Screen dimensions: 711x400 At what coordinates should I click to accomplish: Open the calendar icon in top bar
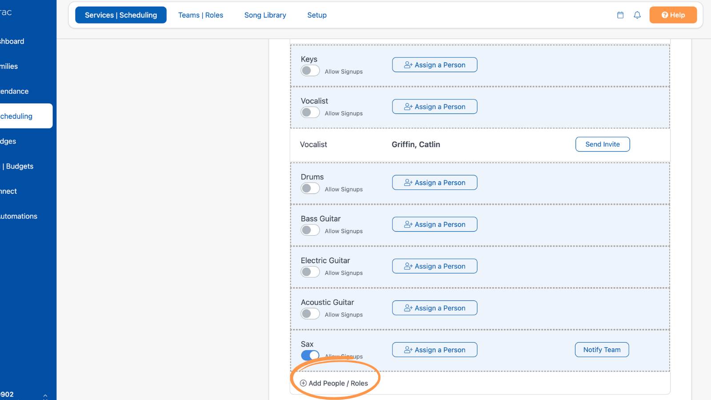tap(620, 15)
